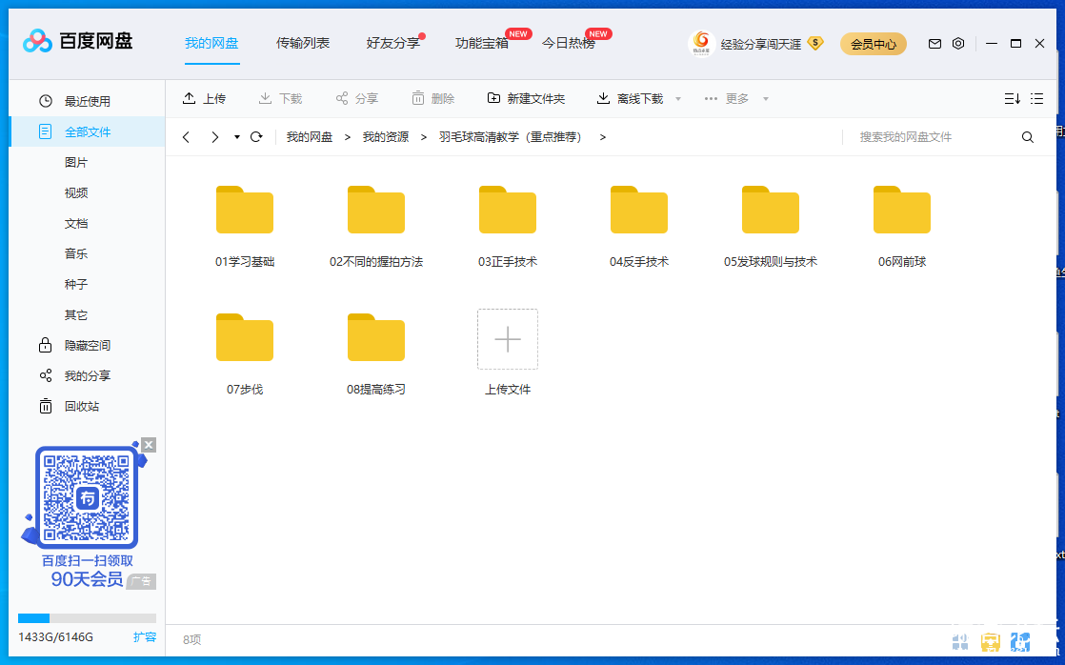Open the 02不同的握拍方法 folder
The width and height of the screenshot is (1065, 665).
coord(376,210)
